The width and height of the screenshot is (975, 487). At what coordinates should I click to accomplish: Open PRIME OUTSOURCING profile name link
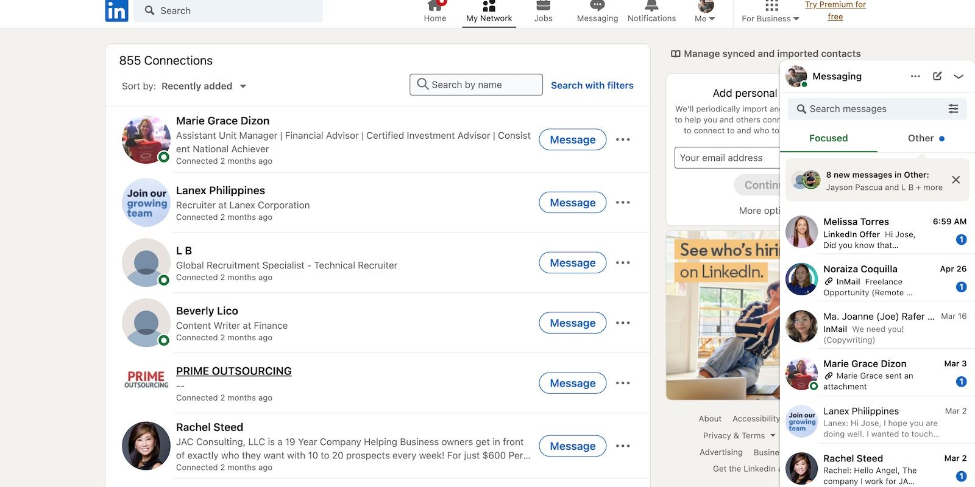[x=233, y=371]
